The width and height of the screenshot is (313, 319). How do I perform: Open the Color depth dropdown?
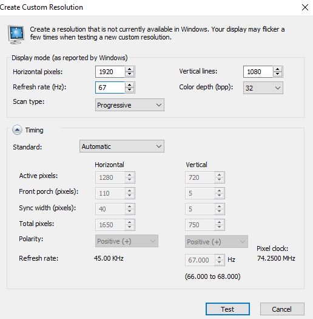coord(263,88)
